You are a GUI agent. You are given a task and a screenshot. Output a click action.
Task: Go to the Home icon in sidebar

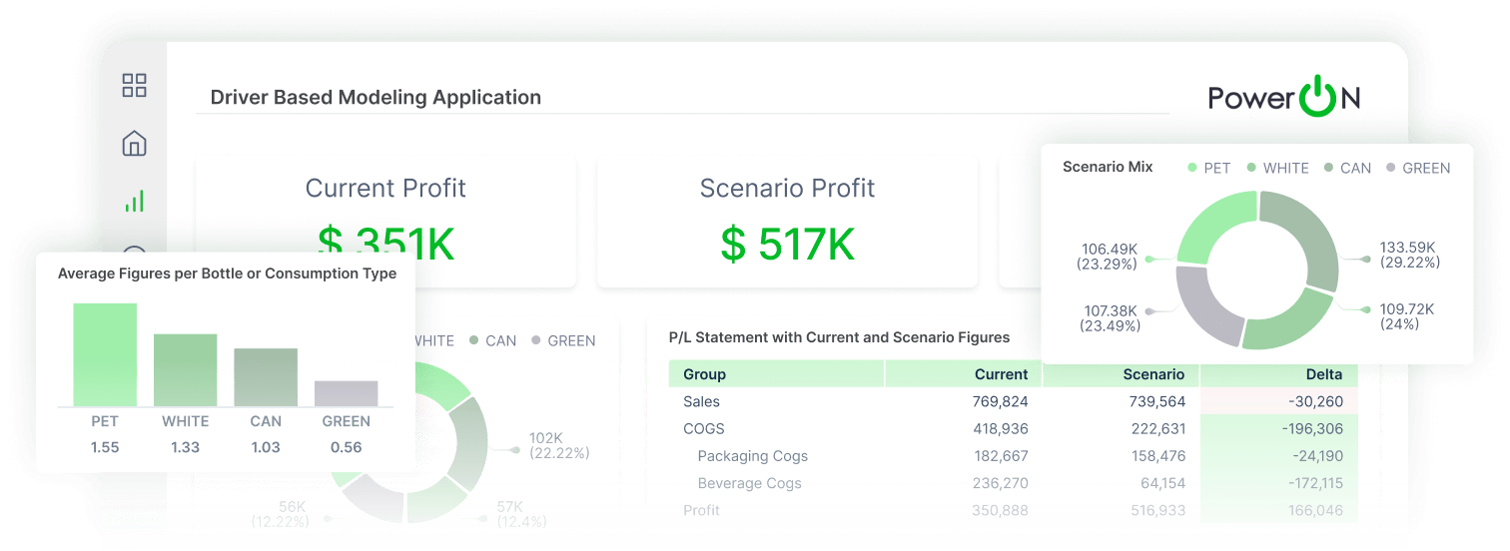click(134, 144)
